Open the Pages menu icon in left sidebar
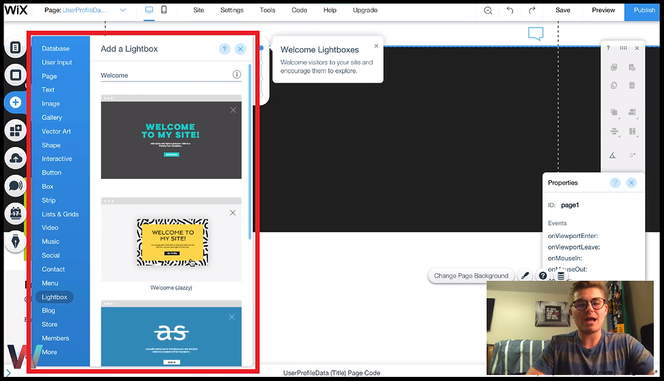Viewport: 664px width, 381px height. tap(15, 47)
